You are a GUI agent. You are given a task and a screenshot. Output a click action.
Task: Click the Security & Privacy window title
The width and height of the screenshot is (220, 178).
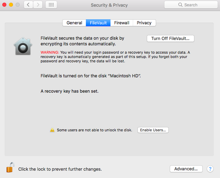109,5
